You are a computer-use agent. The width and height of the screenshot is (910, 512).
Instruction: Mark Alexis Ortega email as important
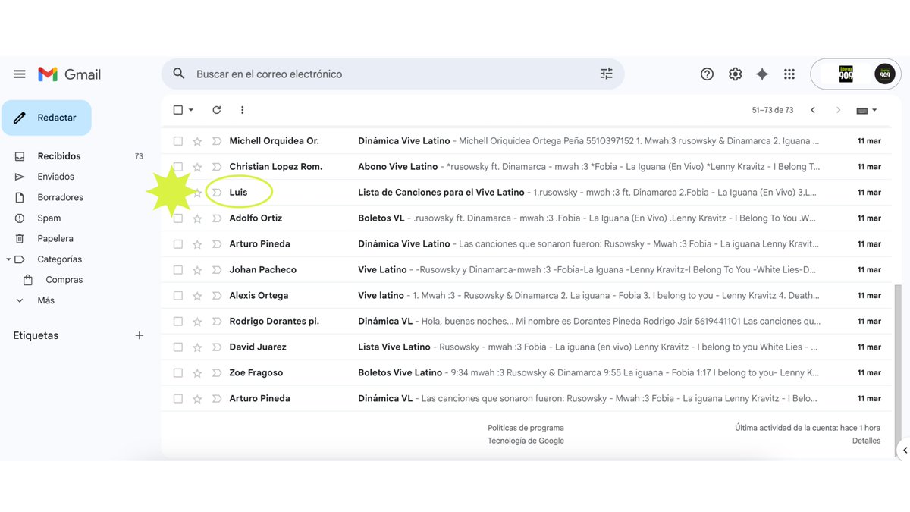[x=216, y=296]
